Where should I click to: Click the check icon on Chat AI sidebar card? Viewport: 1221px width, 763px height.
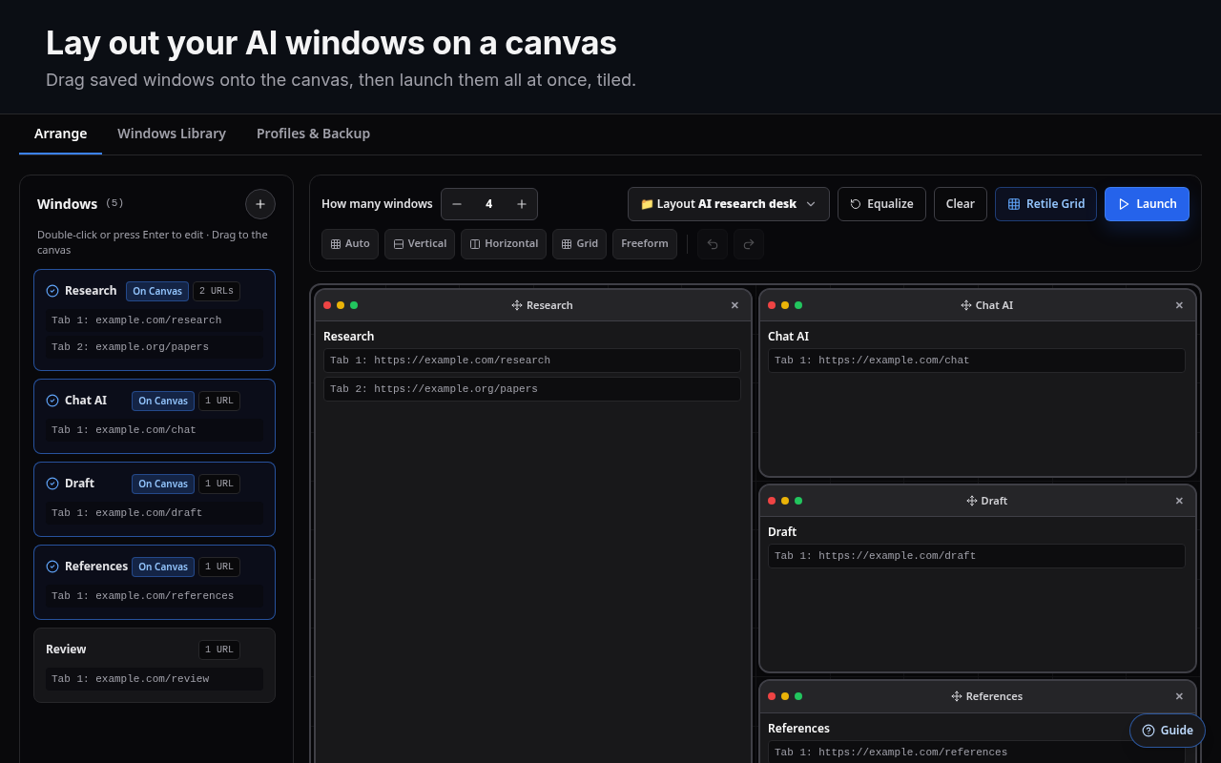52,401
